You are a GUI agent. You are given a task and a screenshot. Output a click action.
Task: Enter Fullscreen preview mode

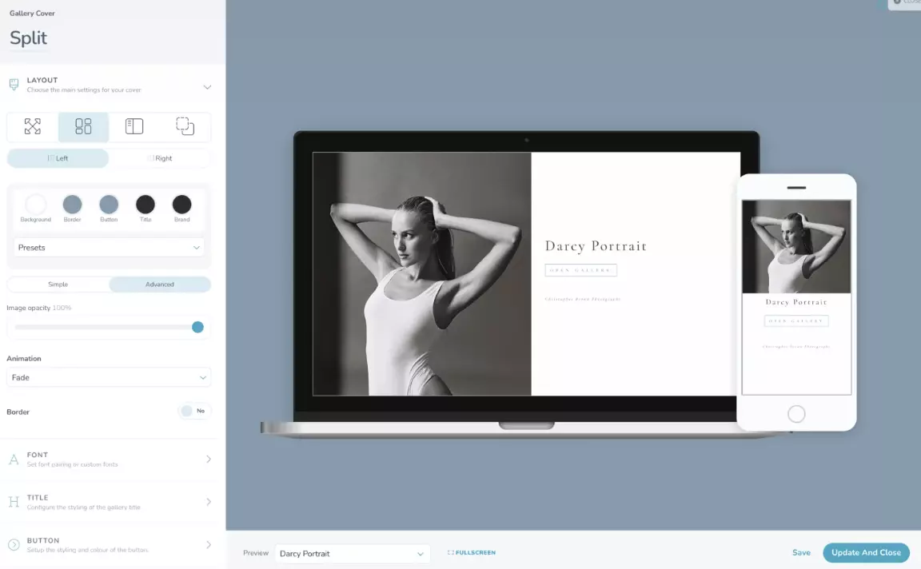(x=471, y=552)
